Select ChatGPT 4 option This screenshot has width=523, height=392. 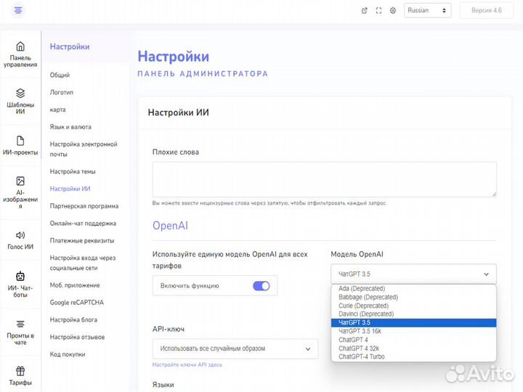click(413, 340)
